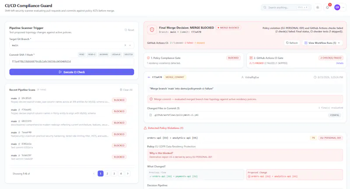The width and height of the screenshot is (350, 189).
Task: Go to next scans page arrow
Action: (128, 174)
